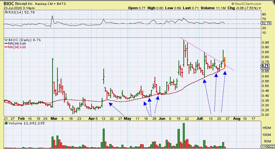This screenshot has width=275, height=149.
Task: Click the Feb label on date axis
Action: [x=21, y=118]
